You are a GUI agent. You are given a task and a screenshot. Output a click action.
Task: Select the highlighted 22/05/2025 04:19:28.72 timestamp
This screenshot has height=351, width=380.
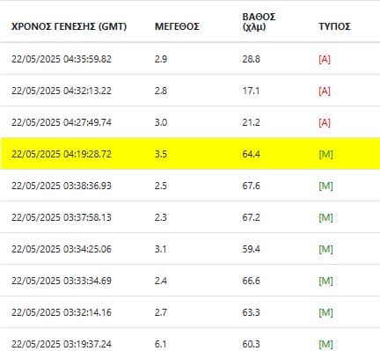62,154
